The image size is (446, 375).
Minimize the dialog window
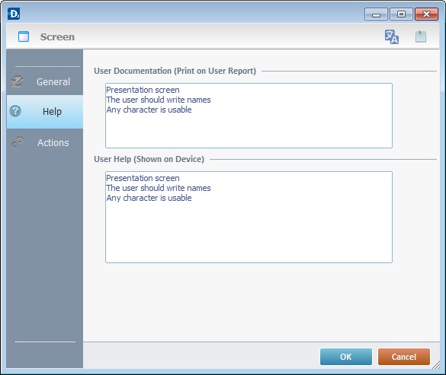[x=376, y=14]
